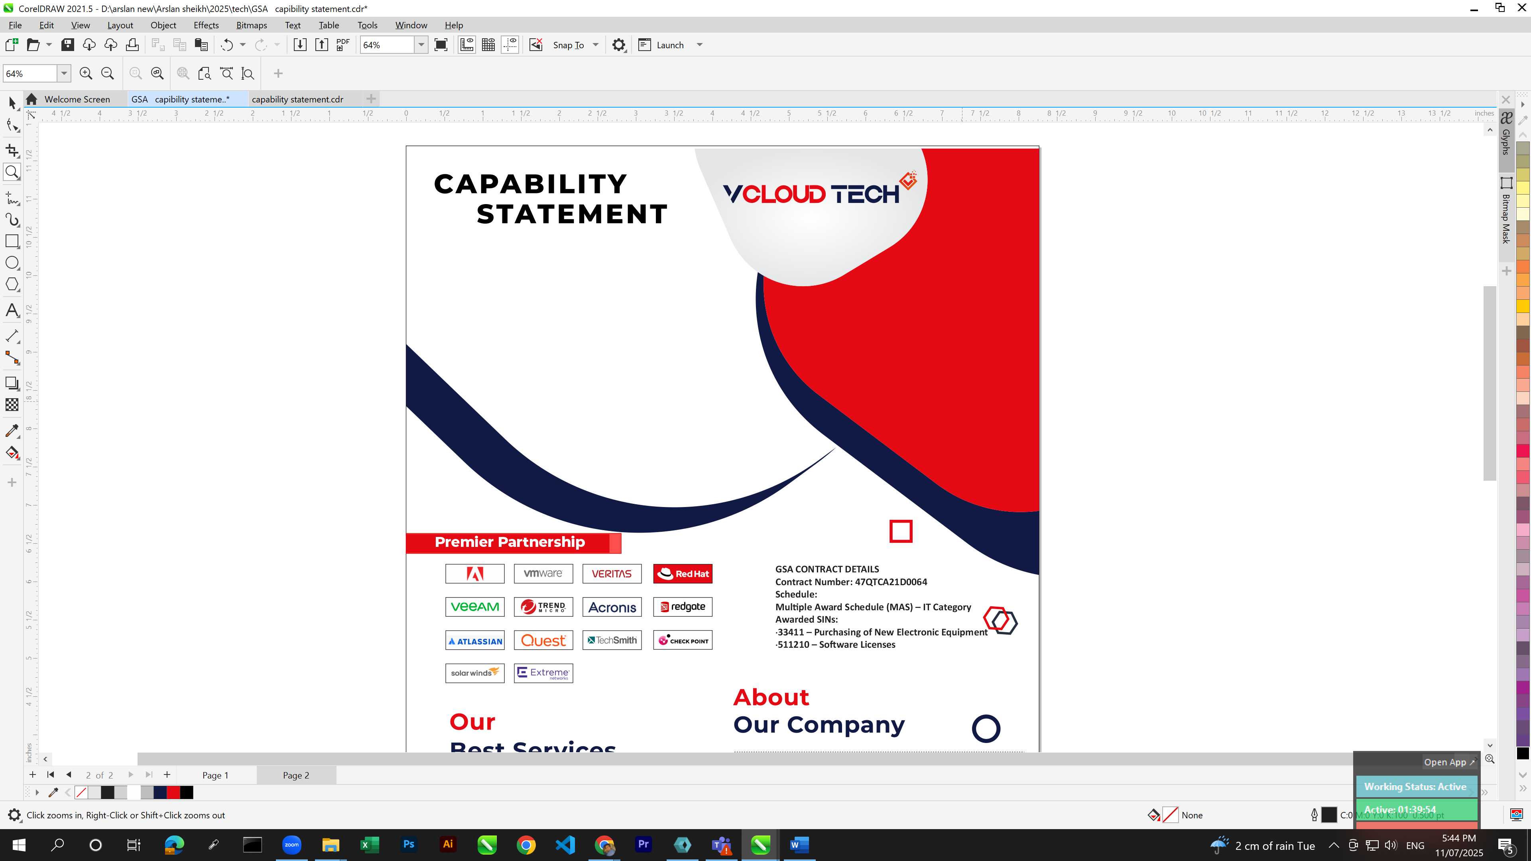Click the Import icon
The width and height of the screenshot is (1531, 861).
pos(300,45)
